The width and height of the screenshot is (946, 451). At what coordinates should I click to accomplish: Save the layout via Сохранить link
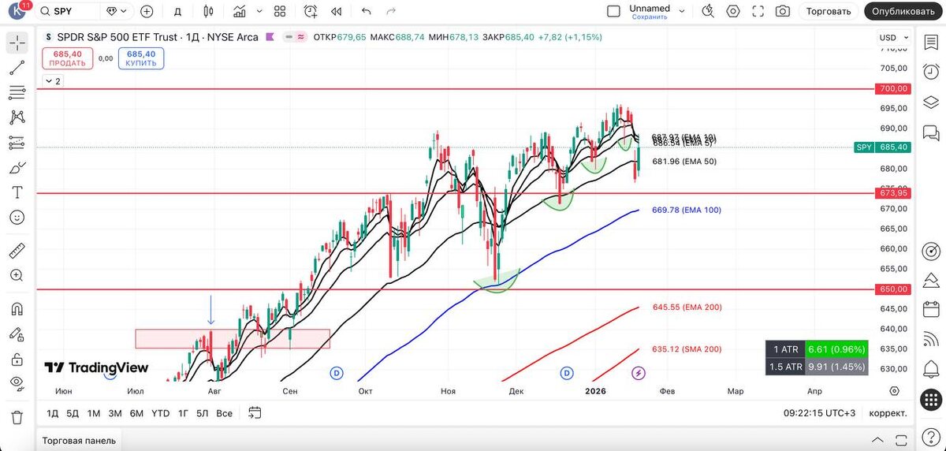pos(649,17)
